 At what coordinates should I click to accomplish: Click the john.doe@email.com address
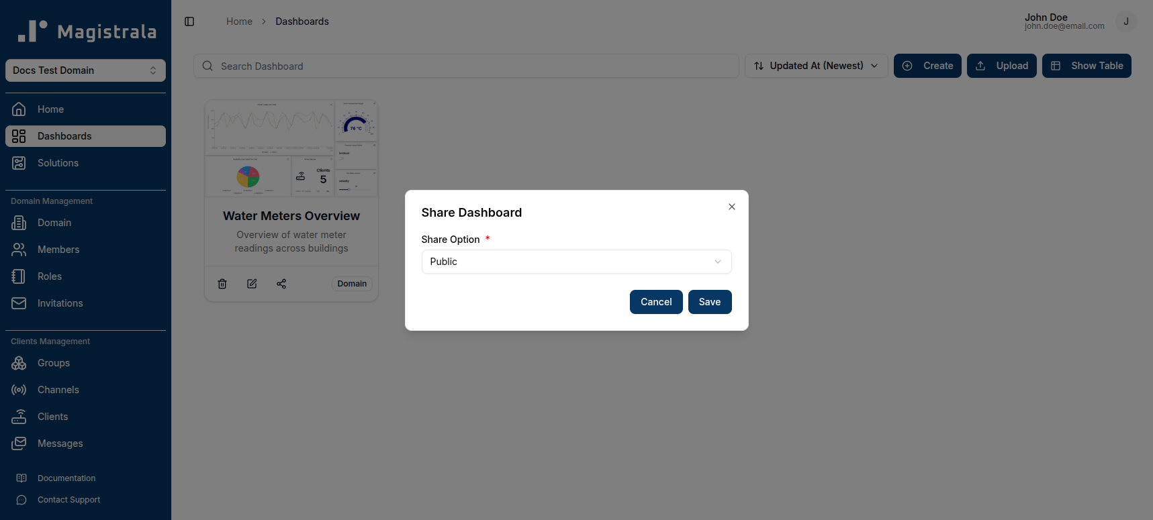pyautogui.click(x=1064, y=26)
